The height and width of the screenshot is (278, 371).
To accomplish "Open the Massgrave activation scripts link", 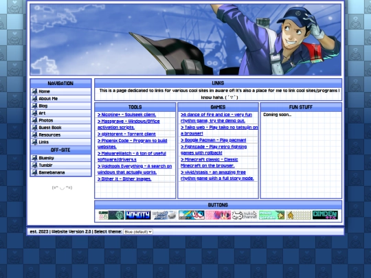I will coord(128,124).
